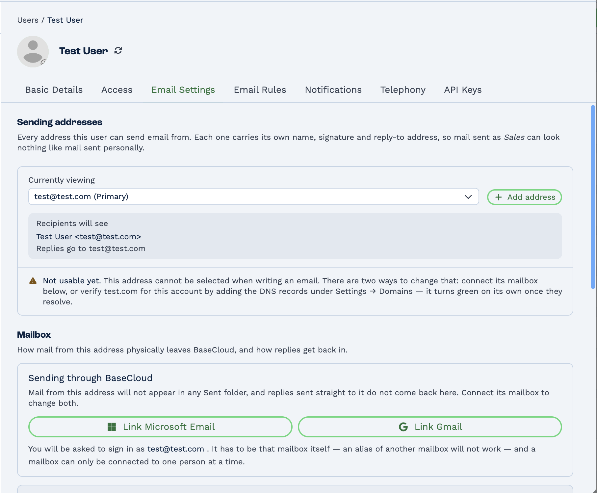Click the Microsoft logo icon
The width and height of the screenshot is (597, 493).
point(112,427)
